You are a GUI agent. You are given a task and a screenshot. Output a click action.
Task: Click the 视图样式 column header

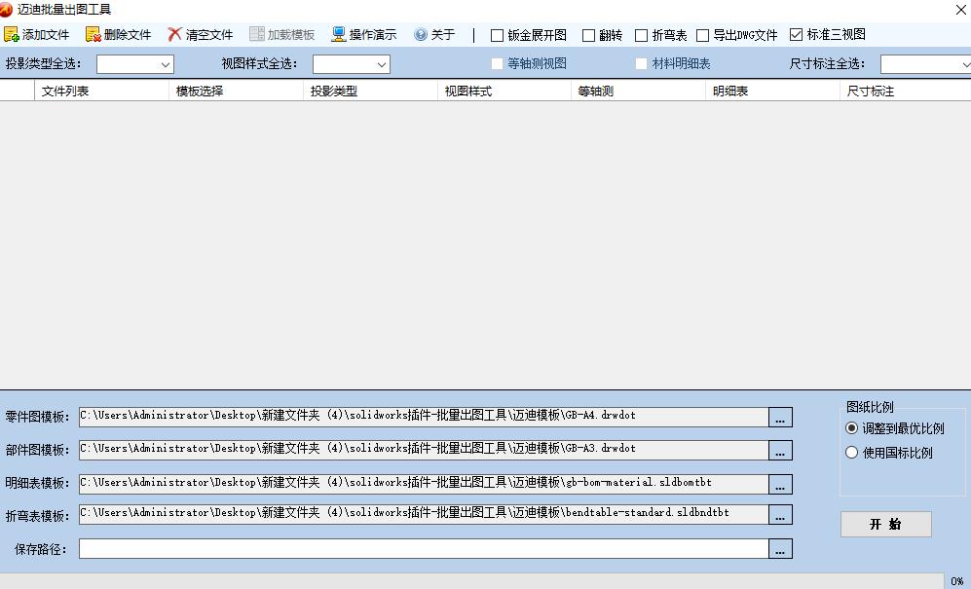[504, 92]
